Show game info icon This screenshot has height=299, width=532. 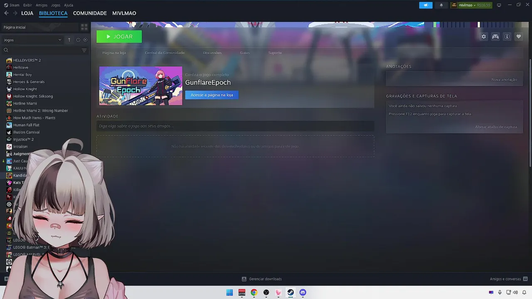(507, 37)
